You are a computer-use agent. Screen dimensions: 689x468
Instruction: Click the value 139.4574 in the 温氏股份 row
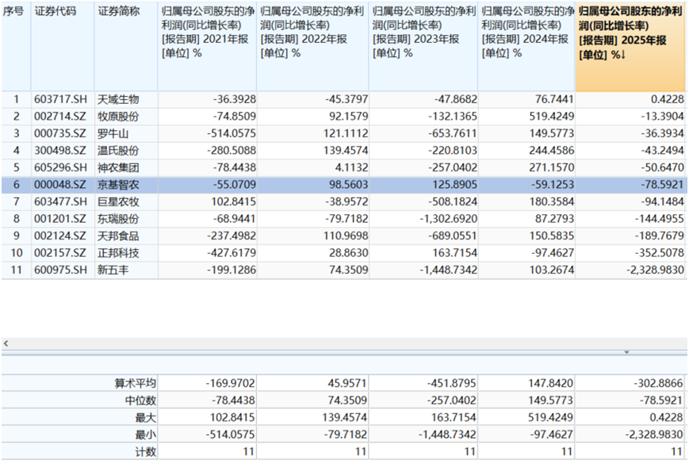pyautogui.click(x=346, y=151)
